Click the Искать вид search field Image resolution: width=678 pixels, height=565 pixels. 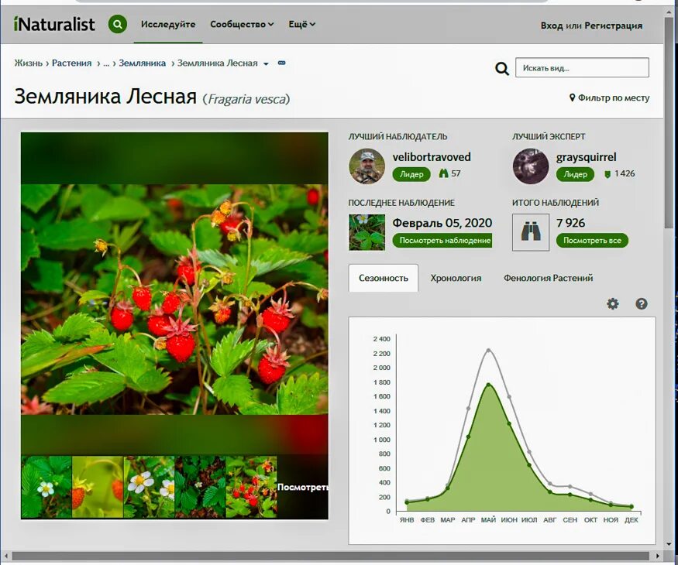pos(582,67)
